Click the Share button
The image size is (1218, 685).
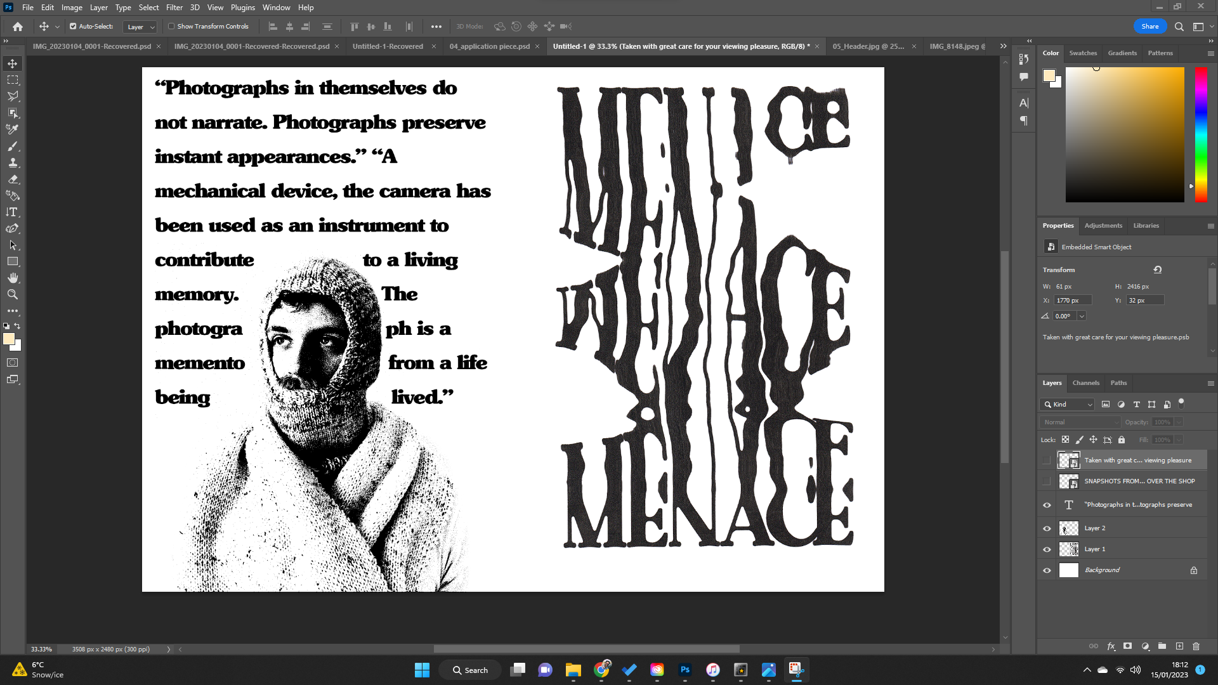(x=1149, y=26)
